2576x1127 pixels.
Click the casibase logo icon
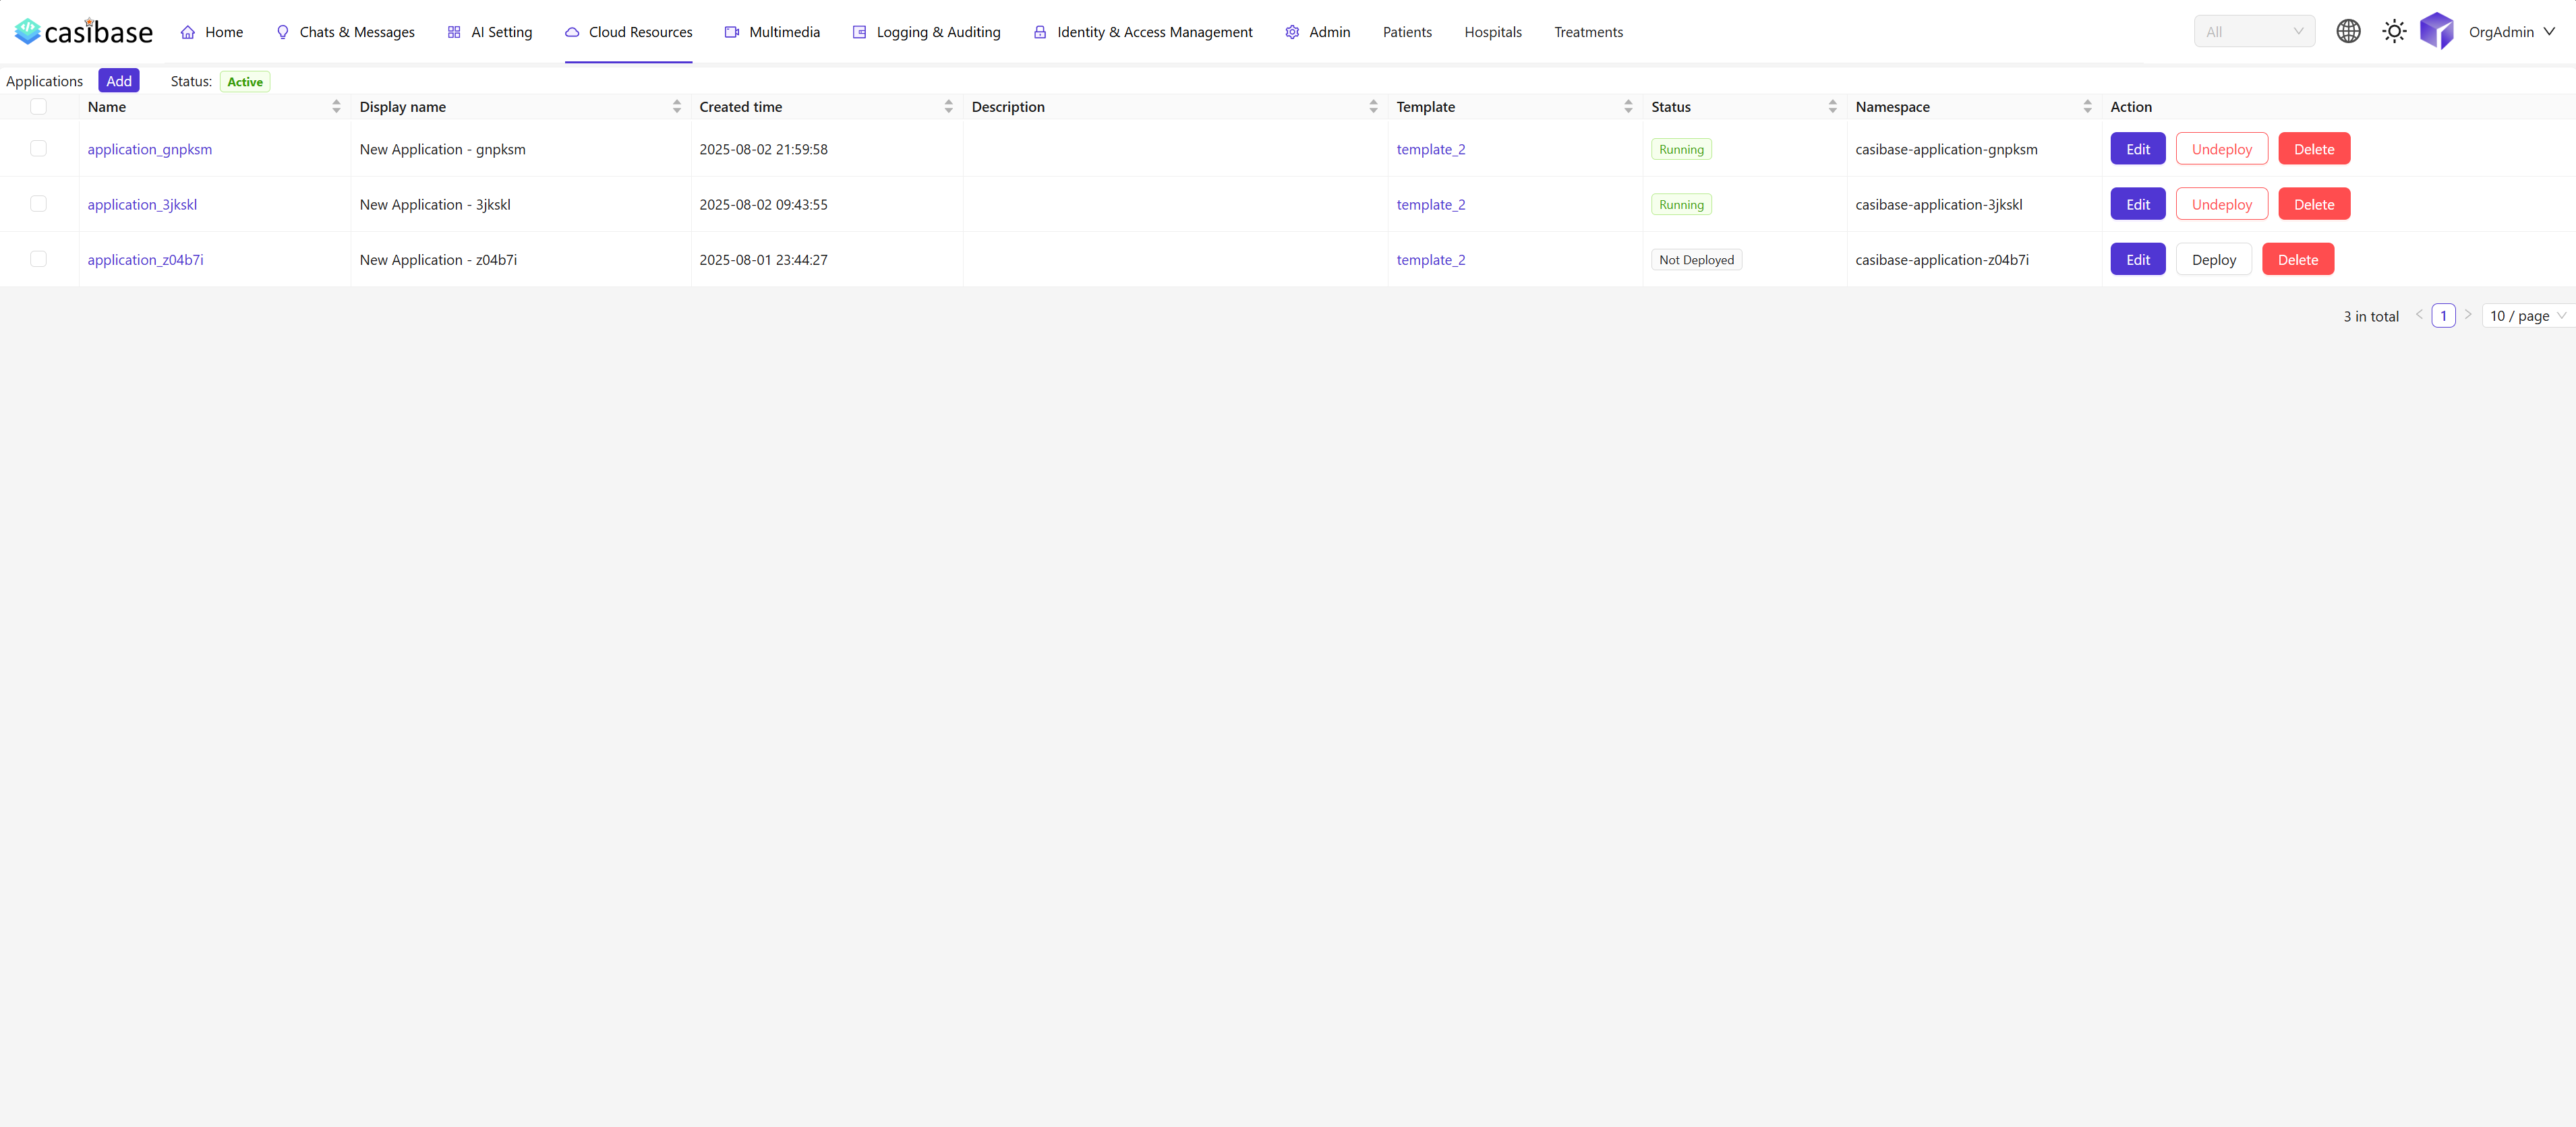click(x=27, y=31)
